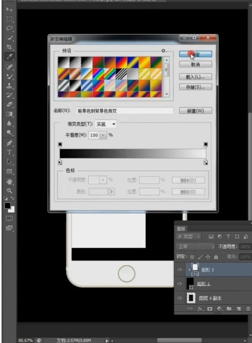Viewport: 252px width, 343px height.
Task: Select the Path Selection tool
Action: click(x=9, y=162)
